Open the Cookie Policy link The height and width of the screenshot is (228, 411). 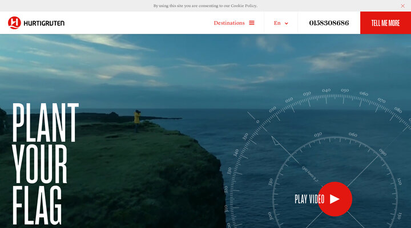click(x=244, y=6)
